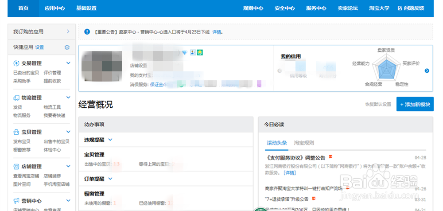Open 淘宝大学 in top bar
This screenshot has height=211, width=443.
point(379,8)
